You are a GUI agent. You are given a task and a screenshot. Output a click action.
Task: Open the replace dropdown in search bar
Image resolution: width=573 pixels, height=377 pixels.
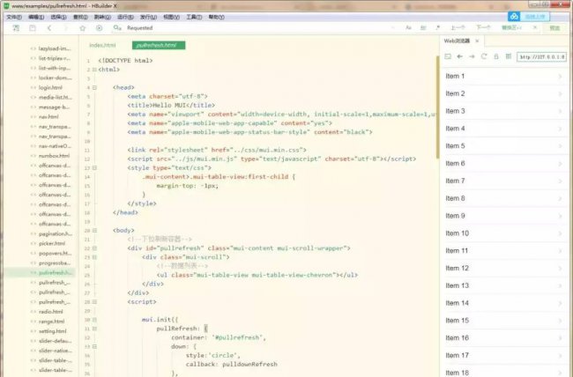pos(511,28)
